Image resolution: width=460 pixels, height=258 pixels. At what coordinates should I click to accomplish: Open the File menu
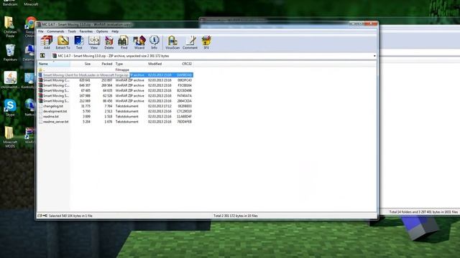click(x=41, y=32)
